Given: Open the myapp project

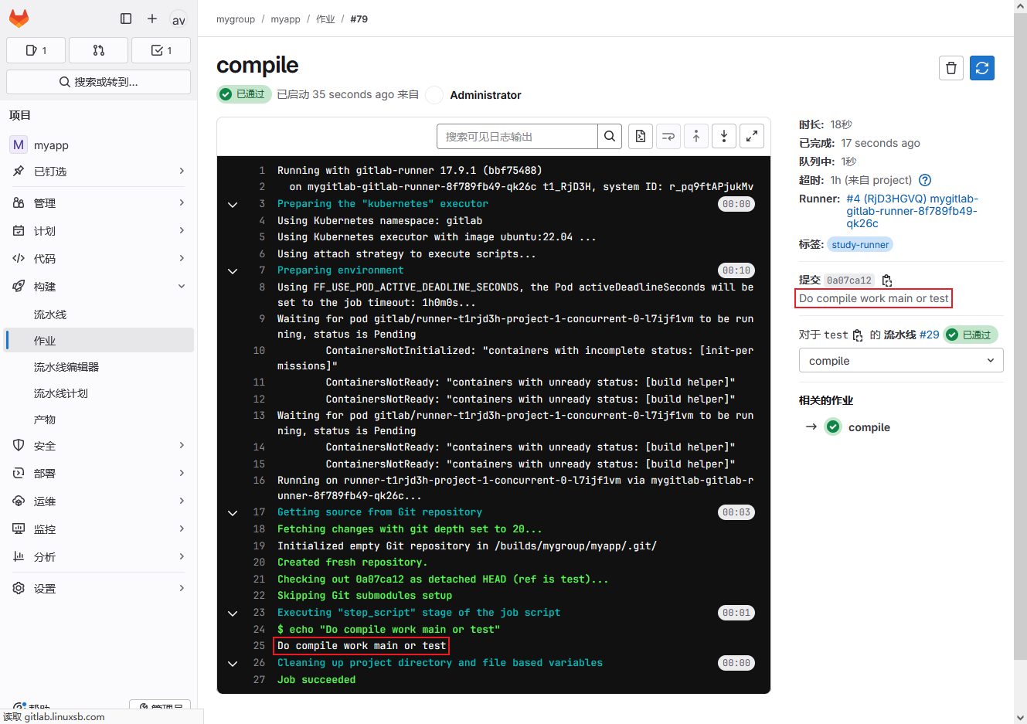Looking at the screenshot, I should coord(98,144).
